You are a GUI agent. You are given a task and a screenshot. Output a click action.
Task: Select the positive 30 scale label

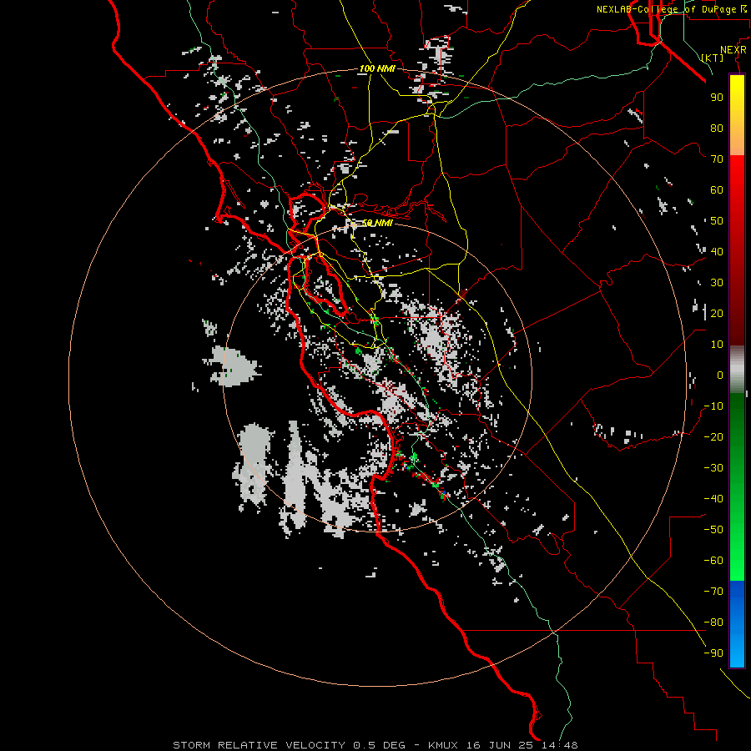pos(717,283)
